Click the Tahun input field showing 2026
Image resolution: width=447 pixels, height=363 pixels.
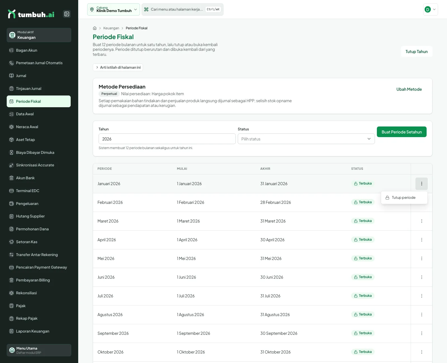click(167, 139)
